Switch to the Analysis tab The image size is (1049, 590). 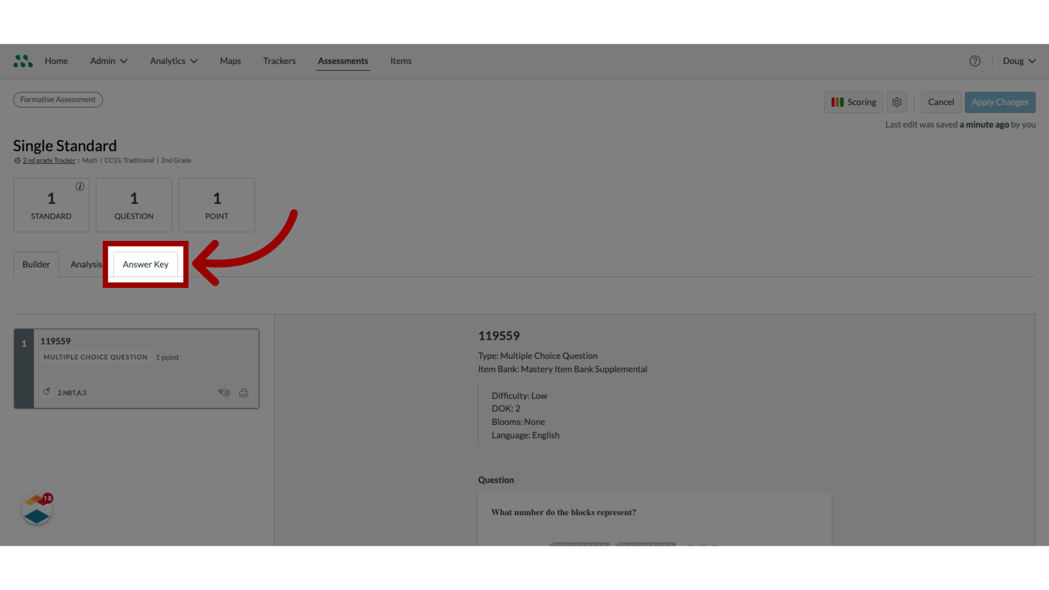click(x=86, y=264)
